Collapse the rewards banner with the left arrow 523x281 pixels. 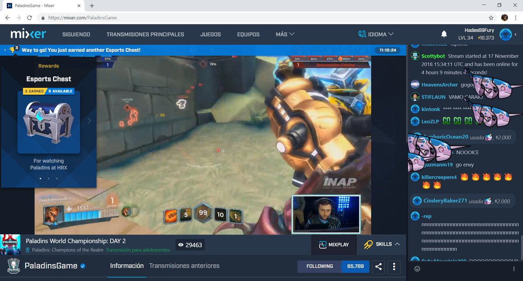click(x=5, y=50)
